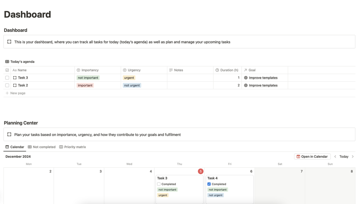363x204 pixels.
Task: Check the Task 3 row checkbox in agenda
Action: click(7, 78)
